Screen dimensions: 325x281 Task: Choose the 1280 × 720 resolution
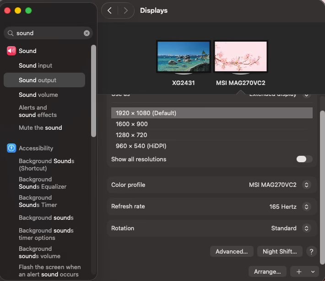coord(212,135)
